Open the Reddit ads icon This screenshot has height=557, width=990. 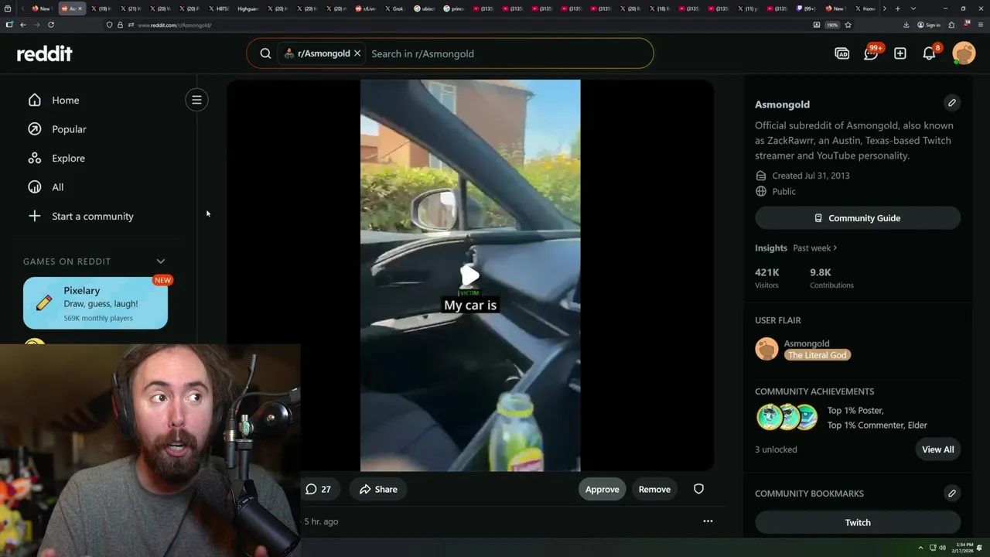coord(842,53)
